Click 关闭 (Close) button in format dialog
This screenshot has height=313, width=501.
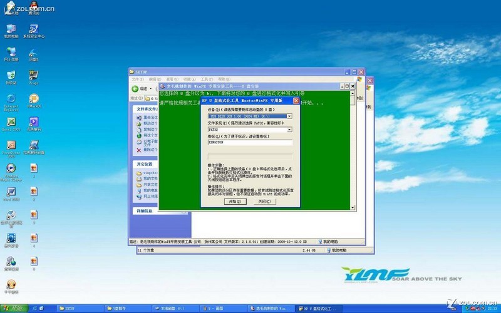click(264, 202)
